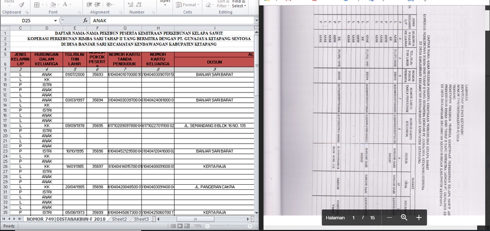The width and height of the screenshot is (490, 231).
Task: Click the Increase Decimal icon
Action: 131,5
